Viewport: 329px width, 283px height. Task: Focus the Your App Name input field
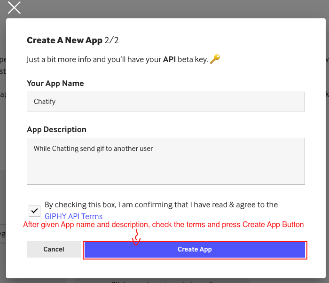click(x=165, y=102)
